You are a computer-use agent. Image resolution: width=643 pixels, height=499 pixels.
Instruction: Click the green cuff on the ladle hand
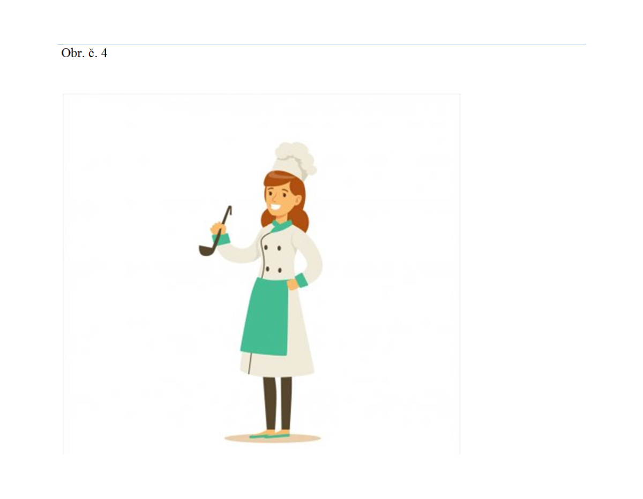coord(221,238)
